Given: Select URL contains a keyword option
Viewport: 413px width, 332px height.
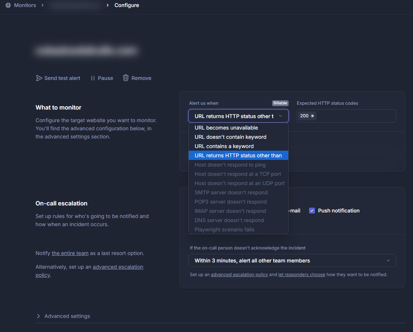Looking at the screenshot, I should (x=224, y=146).
